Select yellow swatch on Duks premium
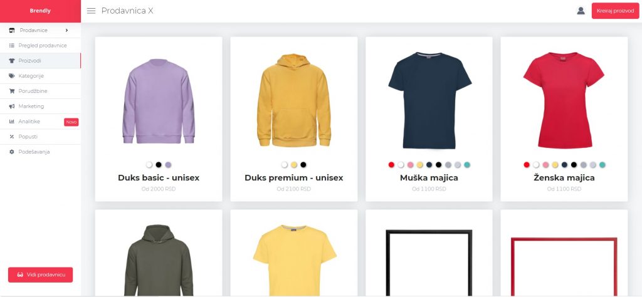The width and height of the screenshot is (642, 297). coord(294,165)
